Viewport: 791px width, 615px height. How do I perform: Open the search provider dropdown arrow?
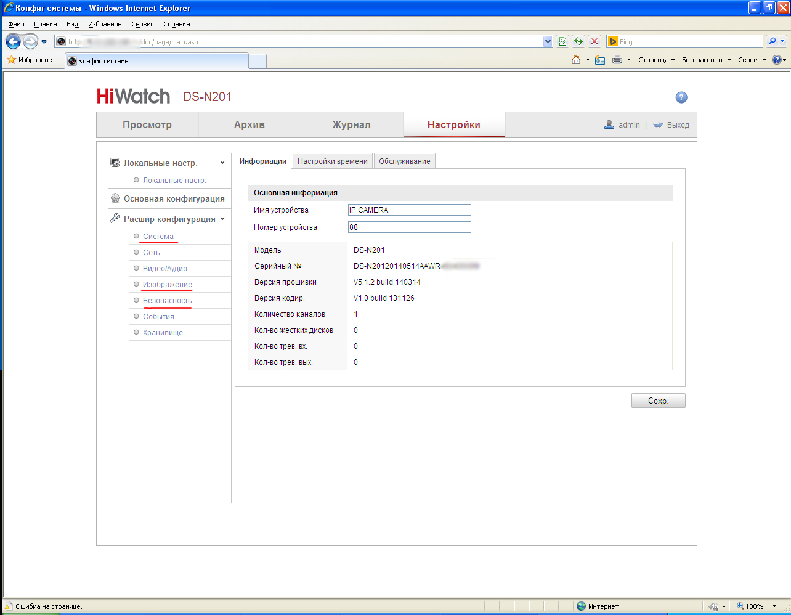[x=783, y=42]
